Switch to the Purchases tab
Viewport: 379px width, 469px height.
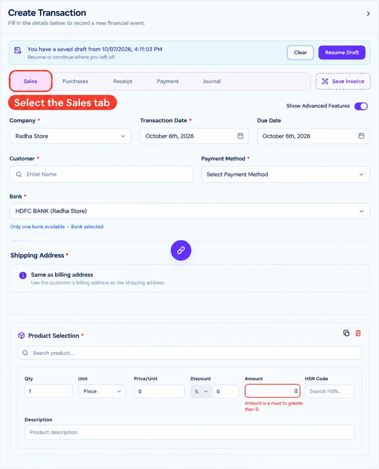pyautogui.click(x=75, y=81)
